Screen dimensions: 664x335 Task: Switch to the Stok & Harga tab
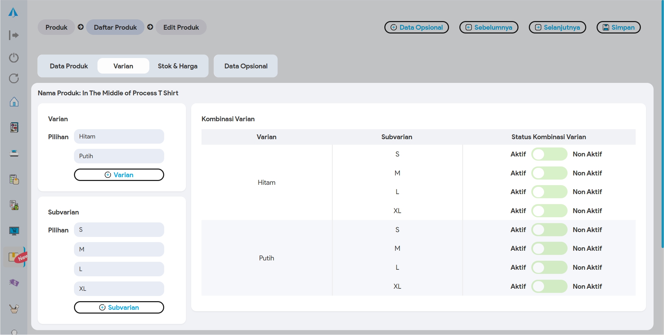click(x=177, y=66)
